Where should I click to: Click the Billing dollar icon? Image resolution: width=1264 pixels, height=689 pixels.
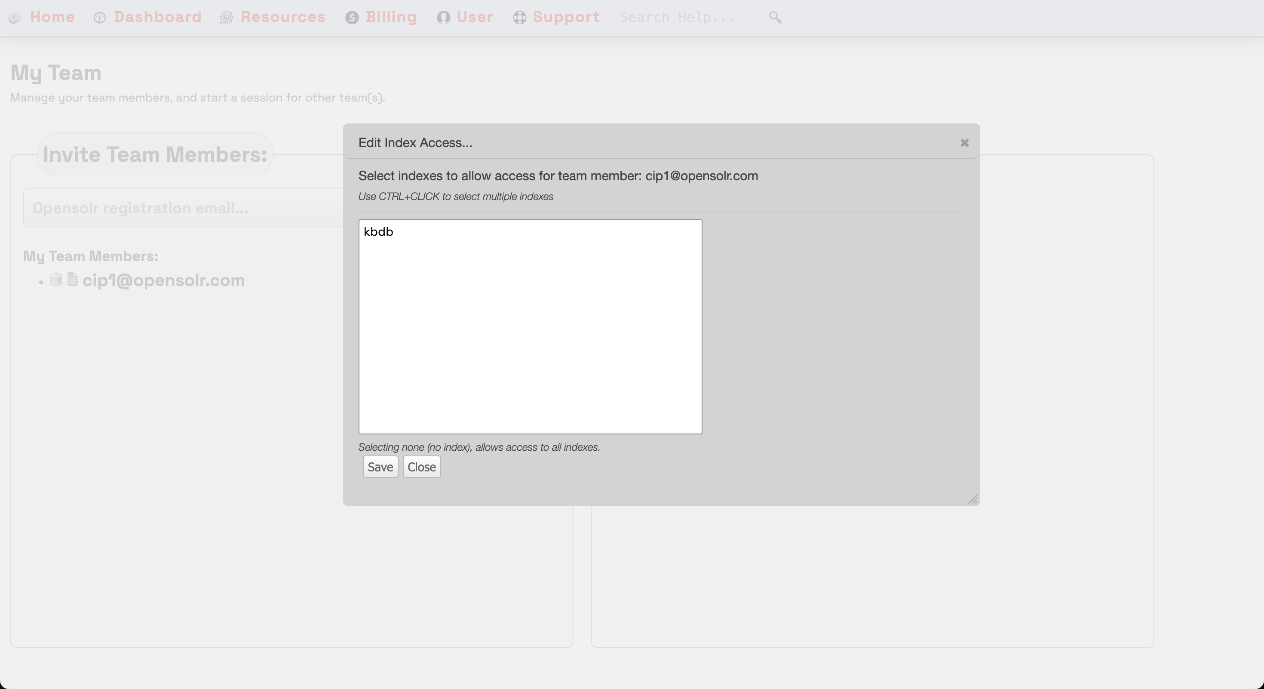(352, 18)
